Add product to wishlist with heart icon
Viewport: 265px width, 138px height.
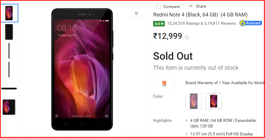136,13
